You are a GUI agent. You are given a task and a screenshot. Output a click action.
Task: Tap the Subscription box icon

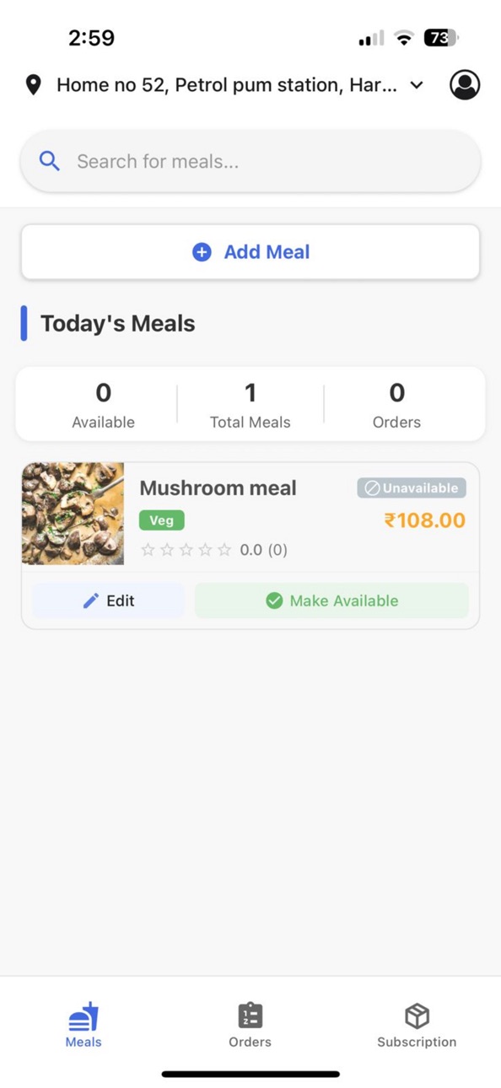point(417,1015)
